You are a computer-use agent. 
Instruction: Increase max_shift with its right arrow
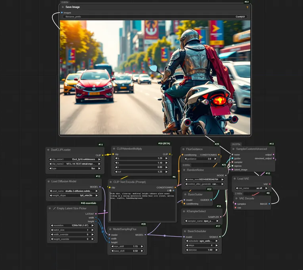pyautogui.click(x=142, y=246)
